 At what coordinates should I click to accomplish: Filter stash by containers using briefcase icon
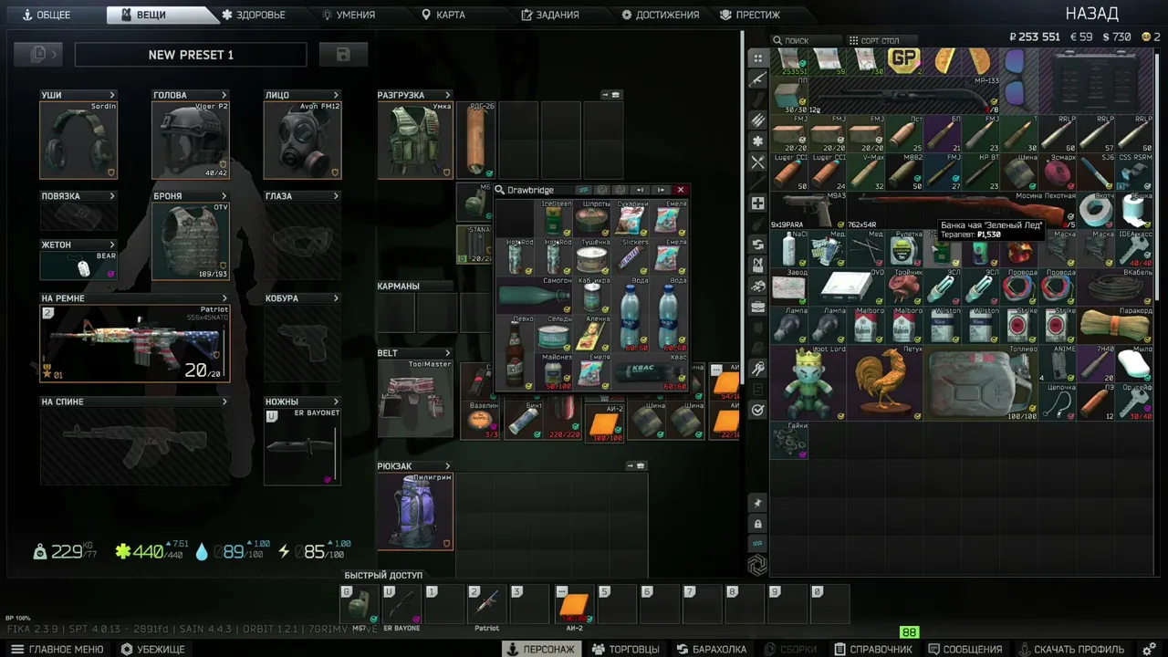pos(757,307)
